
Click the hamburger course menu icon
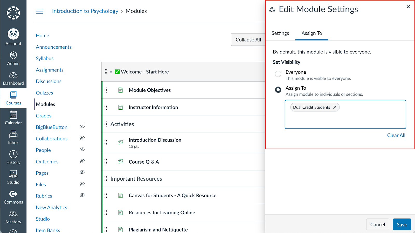pos(39,11)
